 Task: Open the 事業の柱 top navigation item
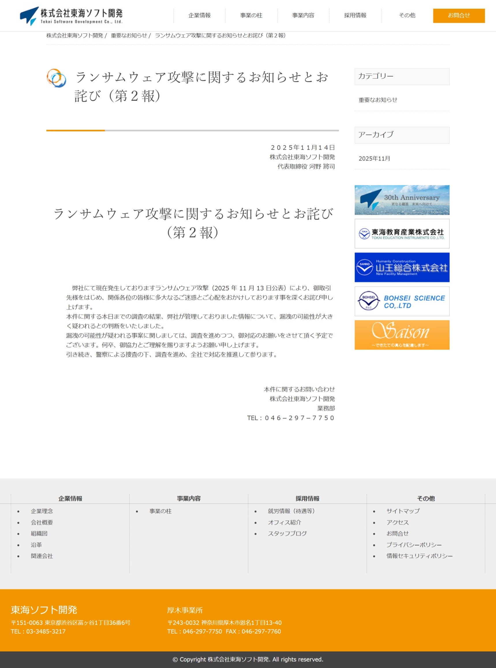pos(251,15)
